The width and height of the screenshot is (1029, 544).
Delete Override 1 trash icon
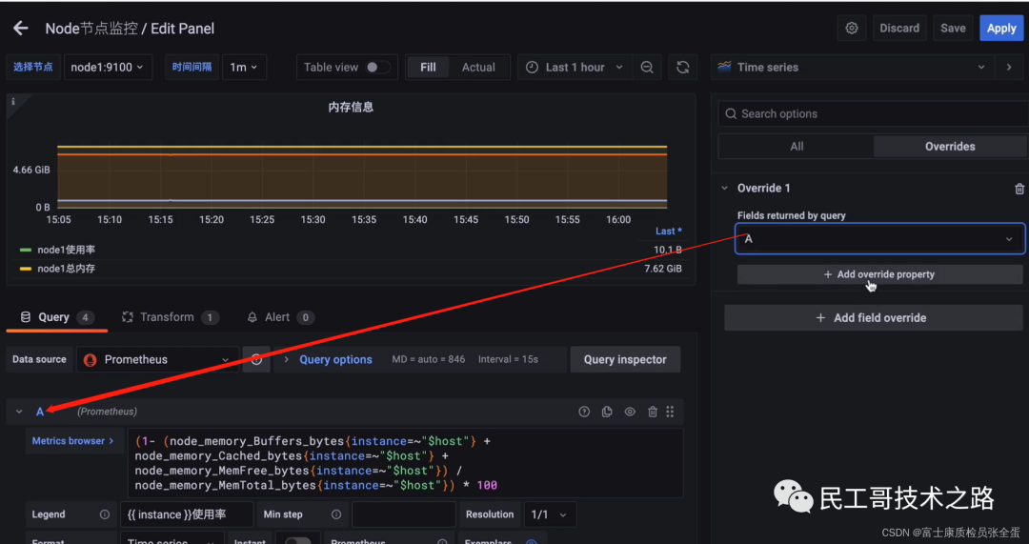1019,189
